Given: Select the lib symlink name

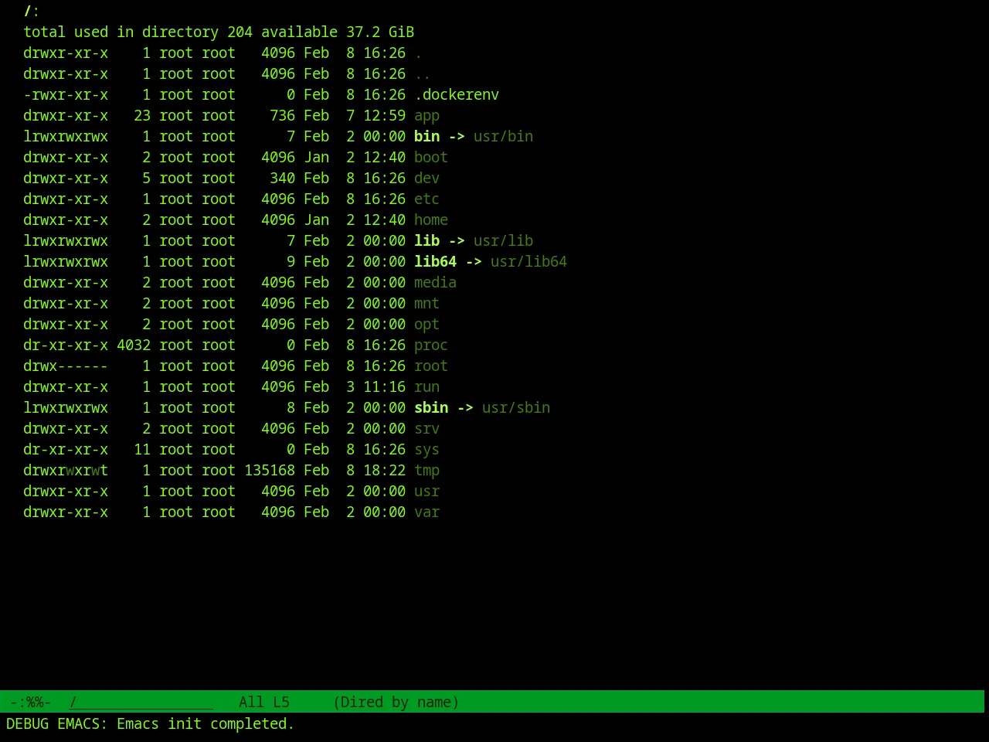Looking at the screenshot, I should (427, 241).
